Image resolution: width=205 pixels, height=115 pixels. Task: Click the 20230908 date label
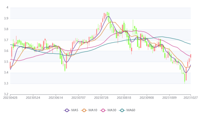147,98
